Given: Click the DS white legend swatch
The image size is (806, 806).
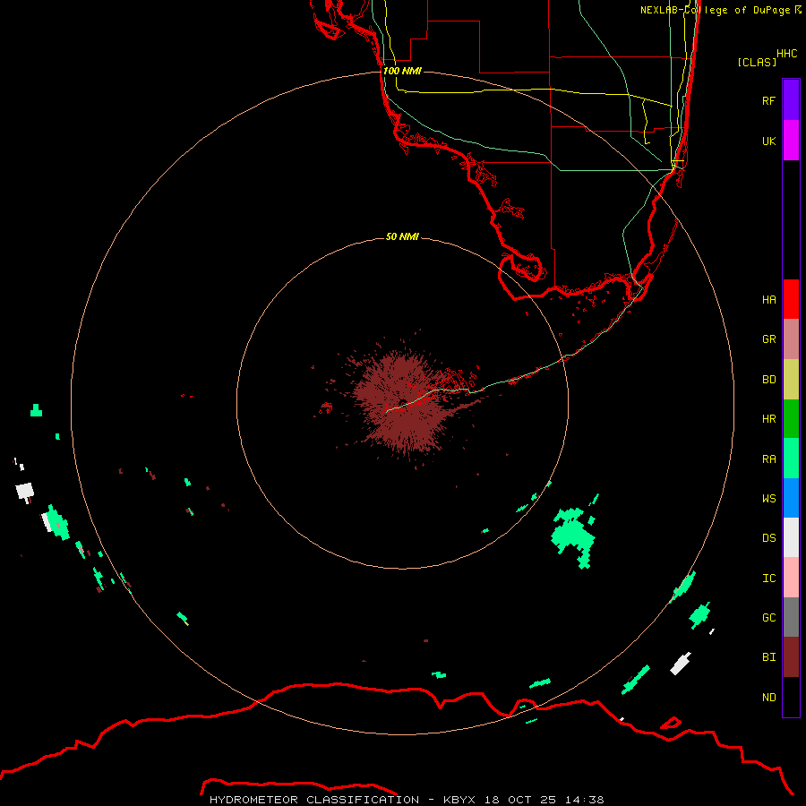Looking at the screenshot, I should point(791,537).
